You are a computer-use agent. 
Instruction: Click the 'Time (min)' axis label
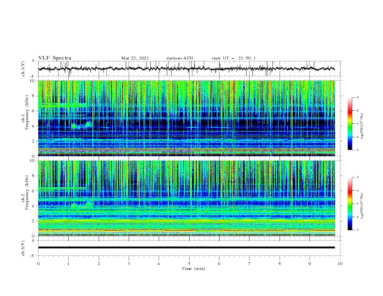pyautogui.click(x=193, y=268)
